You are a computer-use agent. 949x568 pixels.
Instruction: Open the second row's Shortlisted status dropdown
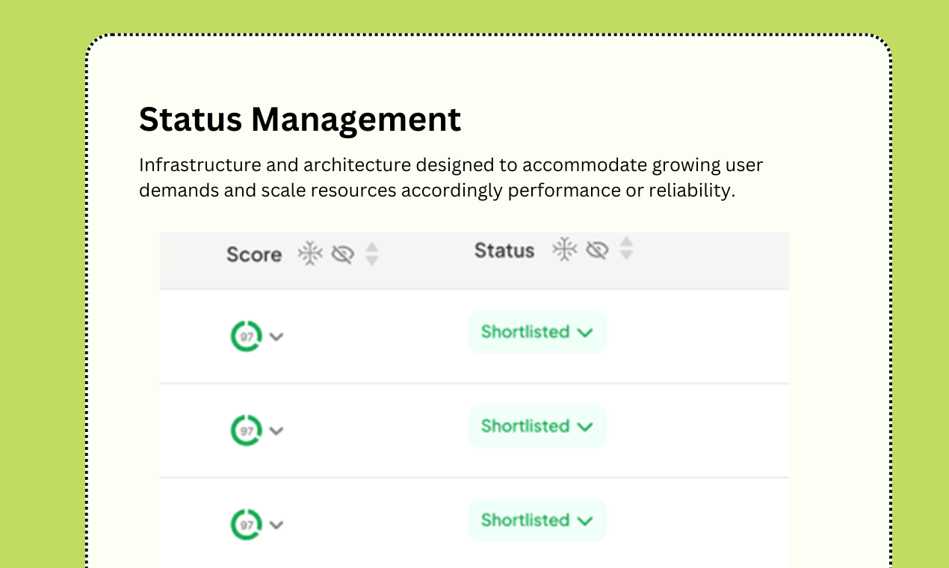[x=537, y=426]
